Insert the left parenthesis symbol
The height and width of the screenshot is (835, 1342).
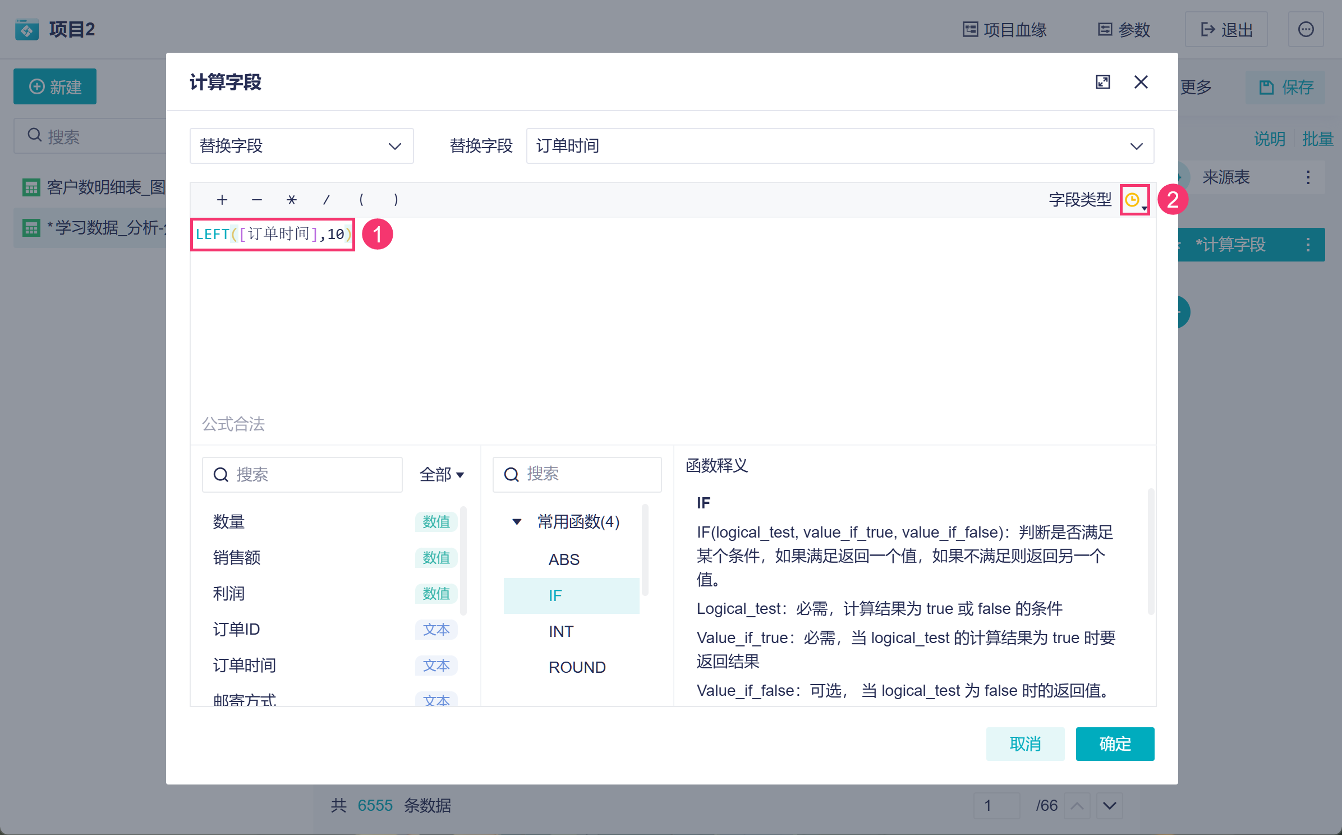[x=361, y=200]
